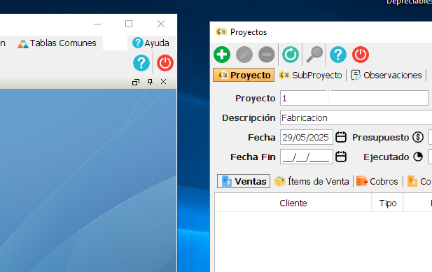The height and width of the screenshot is (272, 432).
Task: Open the Ayuda menu
Action: coord(151,43)
